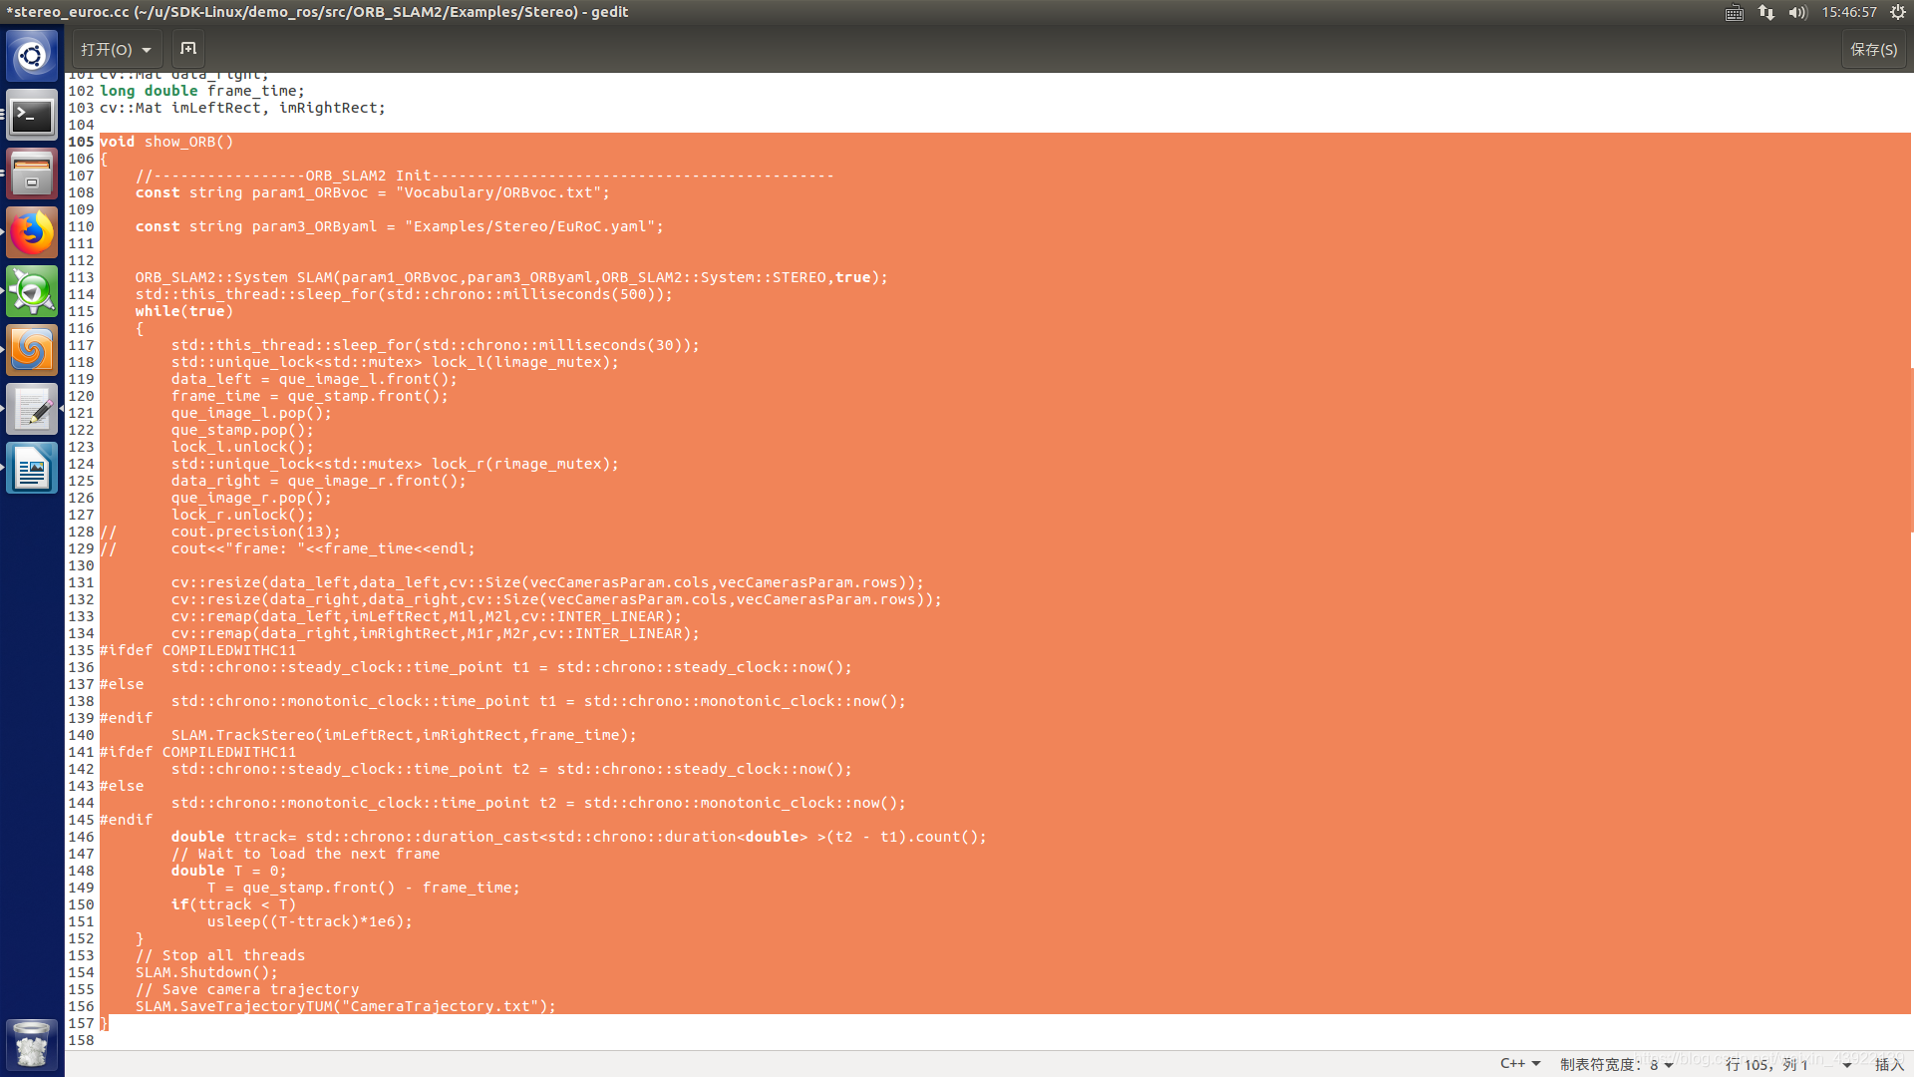1914x1077 pixels.
Task: Click line number 113 in the gutter
Action: click(x=81, y=277)
